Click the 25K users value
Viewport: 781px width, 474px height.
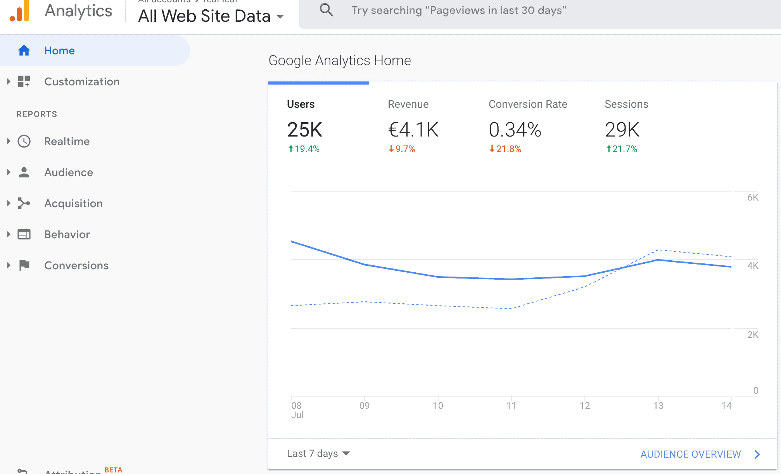[x=305, y=130]
